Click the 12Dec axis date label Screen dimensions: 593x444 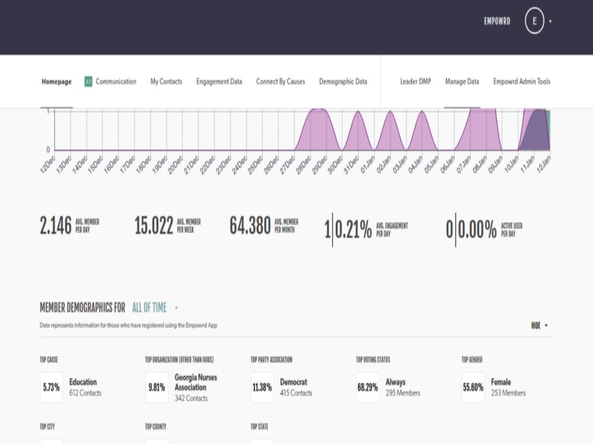click(47, 164)
